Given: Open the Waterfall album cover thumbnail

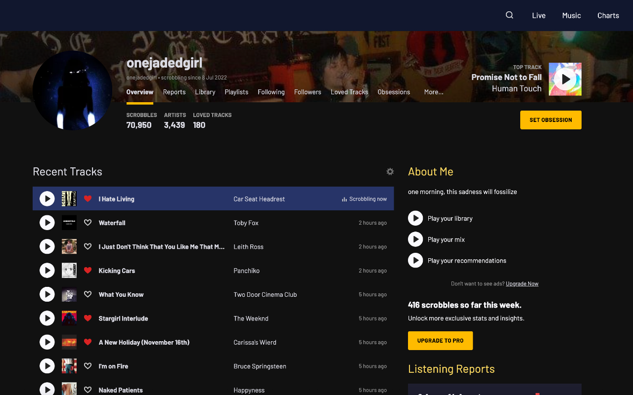Looking at the screenshot, I should point(69,223).
